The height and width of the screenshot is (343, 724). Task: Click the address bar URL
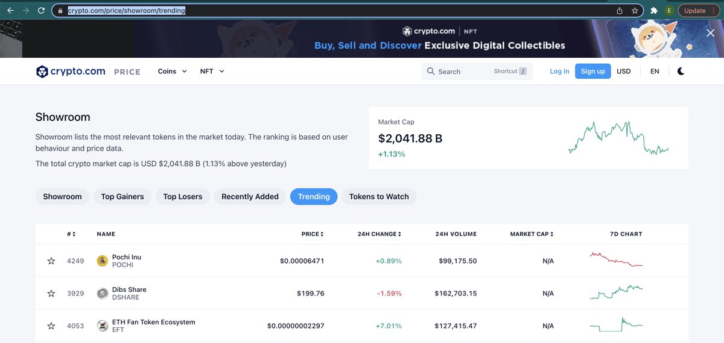127,11
